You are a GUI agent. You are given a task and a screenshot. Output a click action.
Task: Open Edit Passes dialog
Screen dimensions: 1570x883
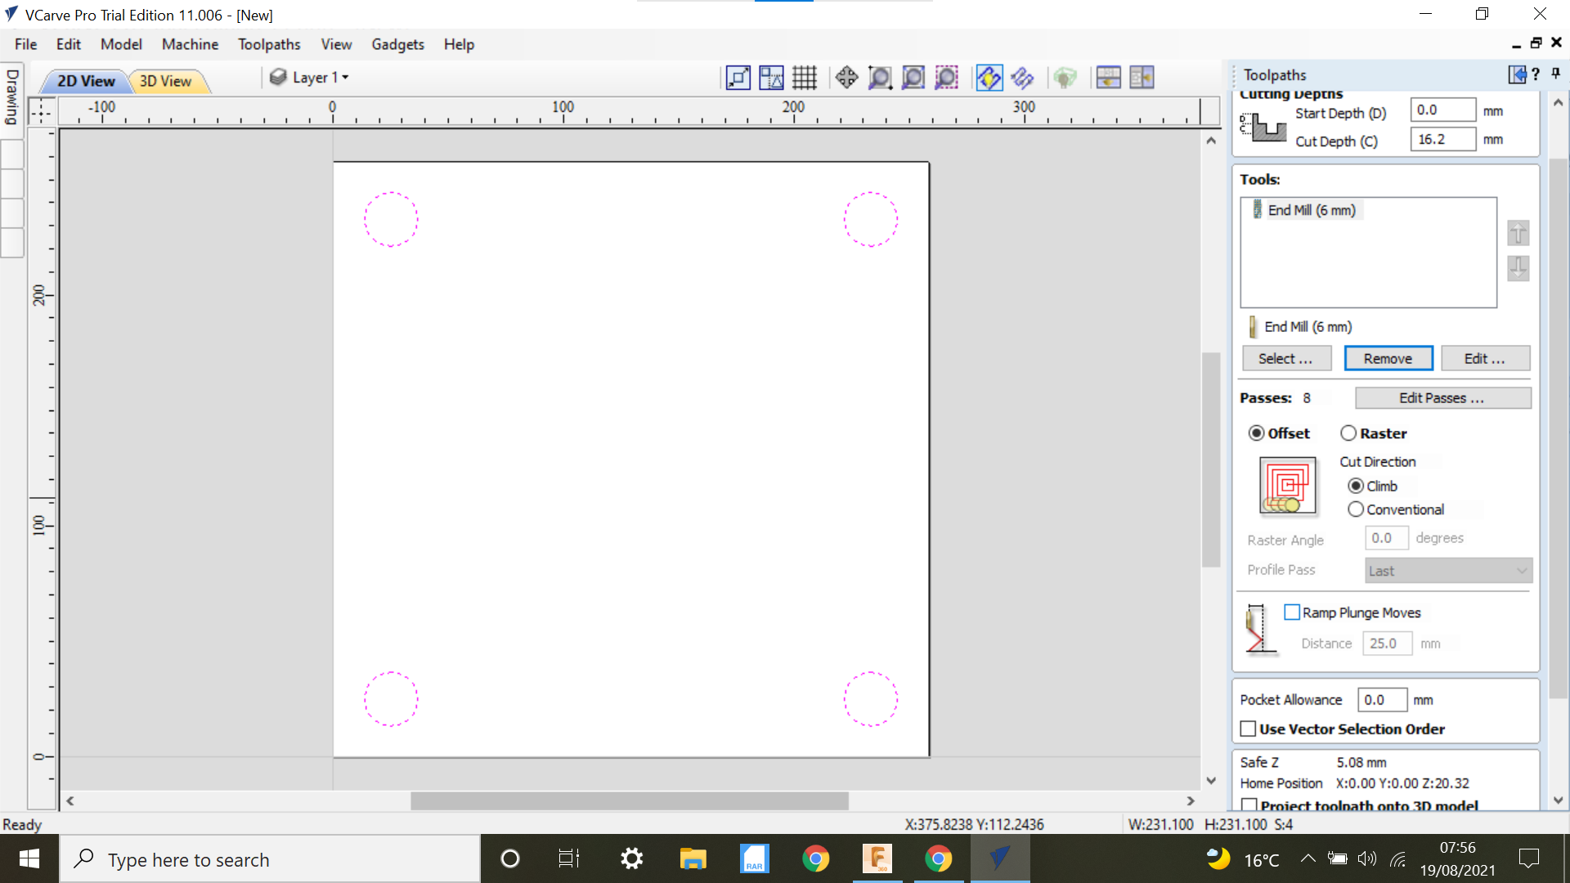coord(1442,398)
